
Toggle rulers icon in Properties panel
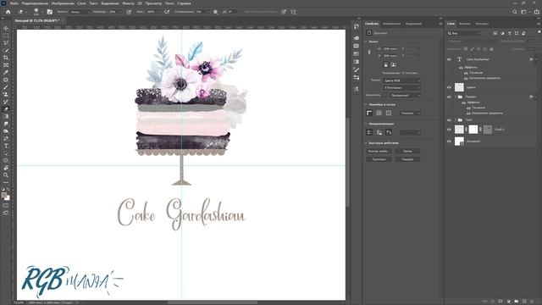(369, 113)
